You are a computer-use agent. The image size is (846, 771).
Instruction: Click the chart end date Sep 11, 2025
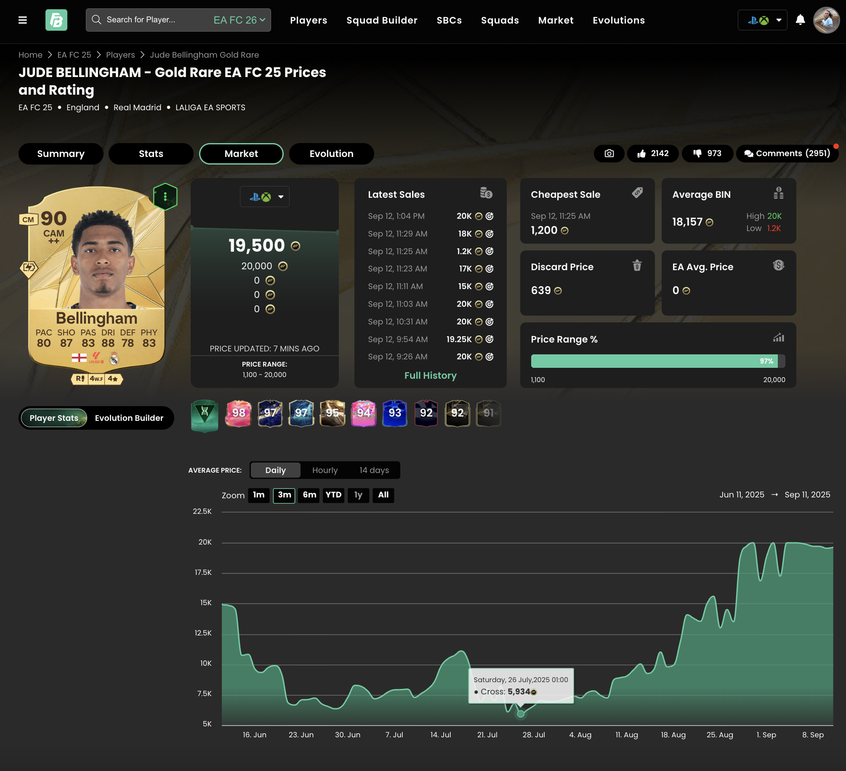(807, 495)
